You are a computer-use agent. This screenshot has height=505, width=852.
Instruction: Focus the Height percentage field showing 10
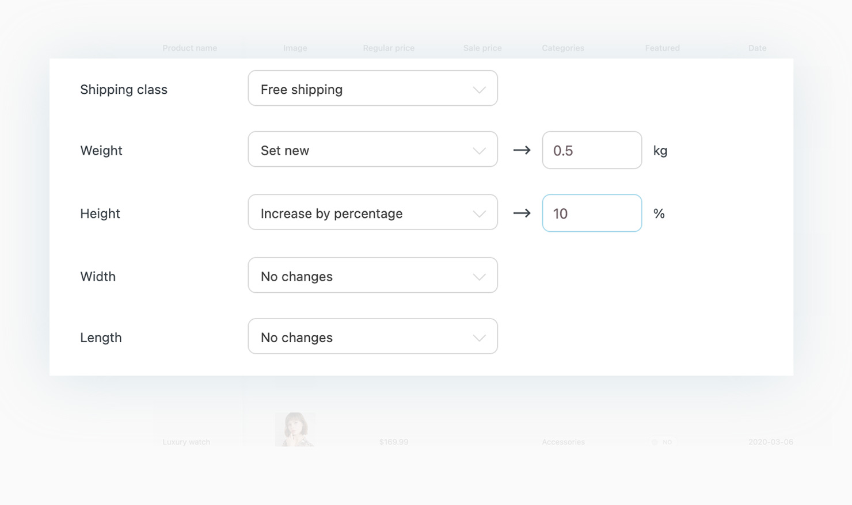coord(591,213)
